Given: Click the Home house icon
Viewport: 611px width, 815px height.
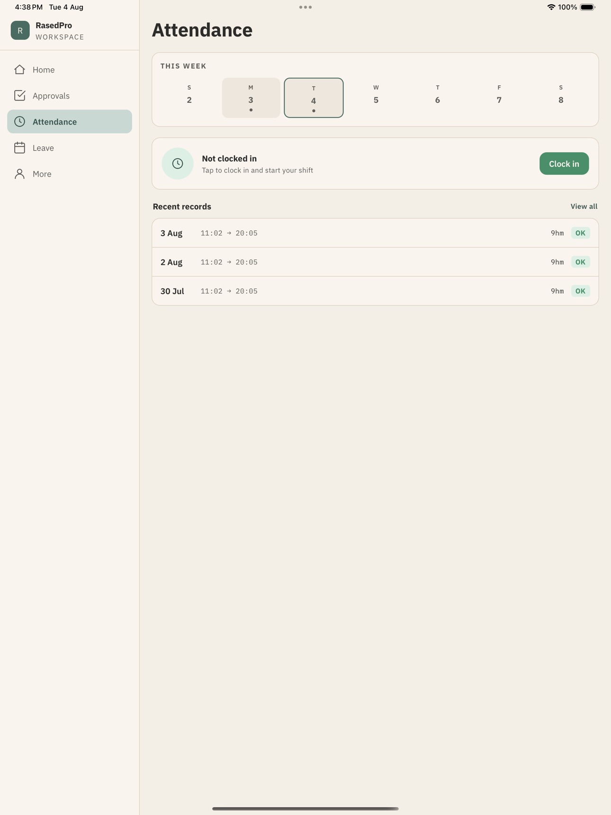Looking at the screenshot, I should coord(19,70).
